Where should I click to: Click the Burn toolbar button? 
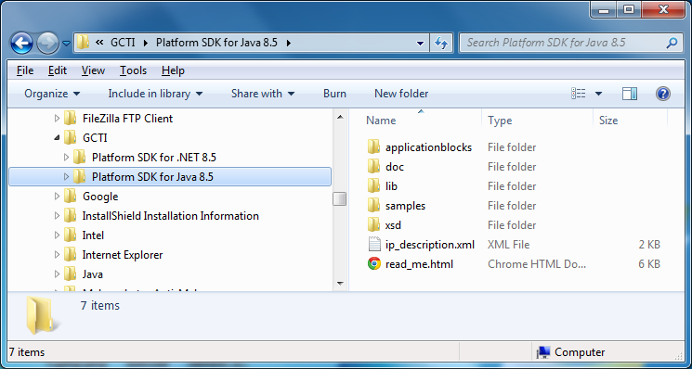tap(334, 94)
